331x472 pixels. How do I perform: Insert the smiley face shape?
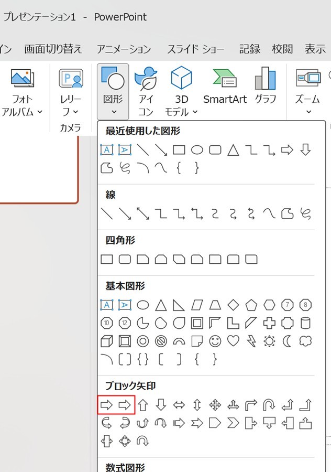pos(215,341)
